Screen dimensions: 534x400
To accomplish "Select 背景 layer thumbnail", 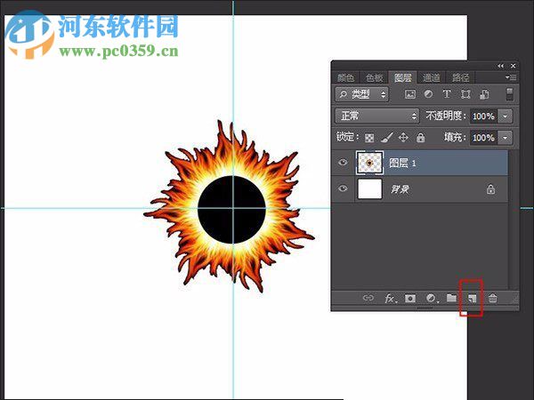I will pyautogui.click(x=369, y=188).
